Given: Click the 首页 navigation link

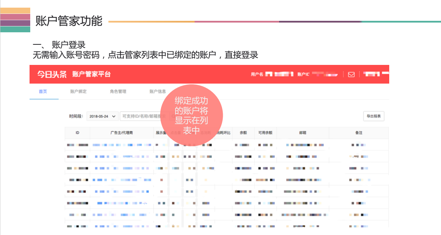Looking at the screenshot, I should click(43, 91).
